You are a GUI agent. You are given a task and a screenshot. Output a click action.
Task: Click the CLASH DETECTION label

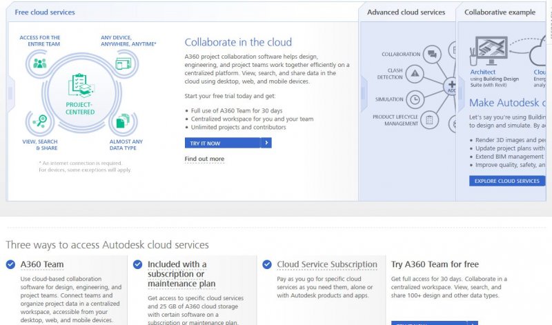(x=390, y=74)
